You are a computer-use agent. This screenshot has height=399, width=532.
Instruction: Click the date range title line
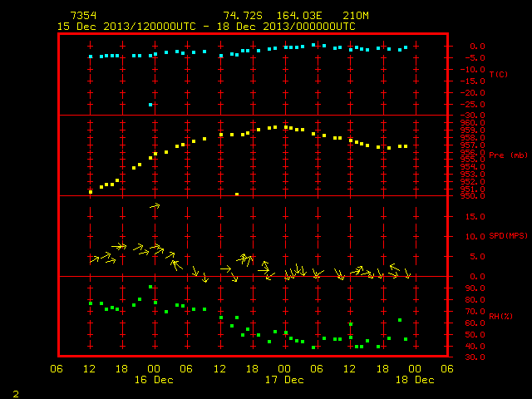(x=206, y=27)
